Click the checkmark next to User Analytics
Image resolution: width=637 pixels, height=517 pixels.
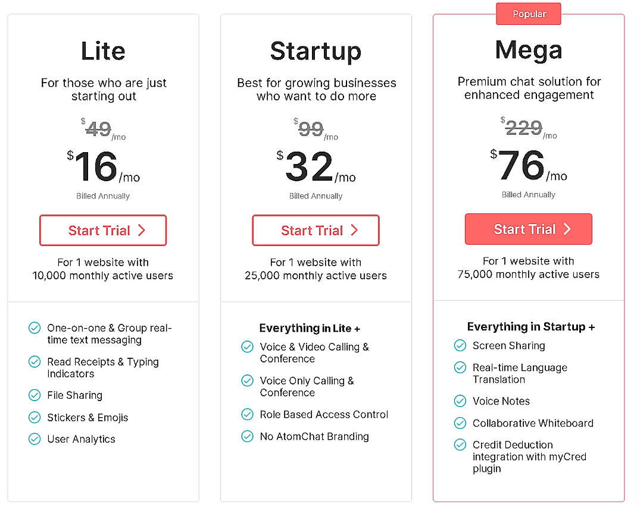35,439
